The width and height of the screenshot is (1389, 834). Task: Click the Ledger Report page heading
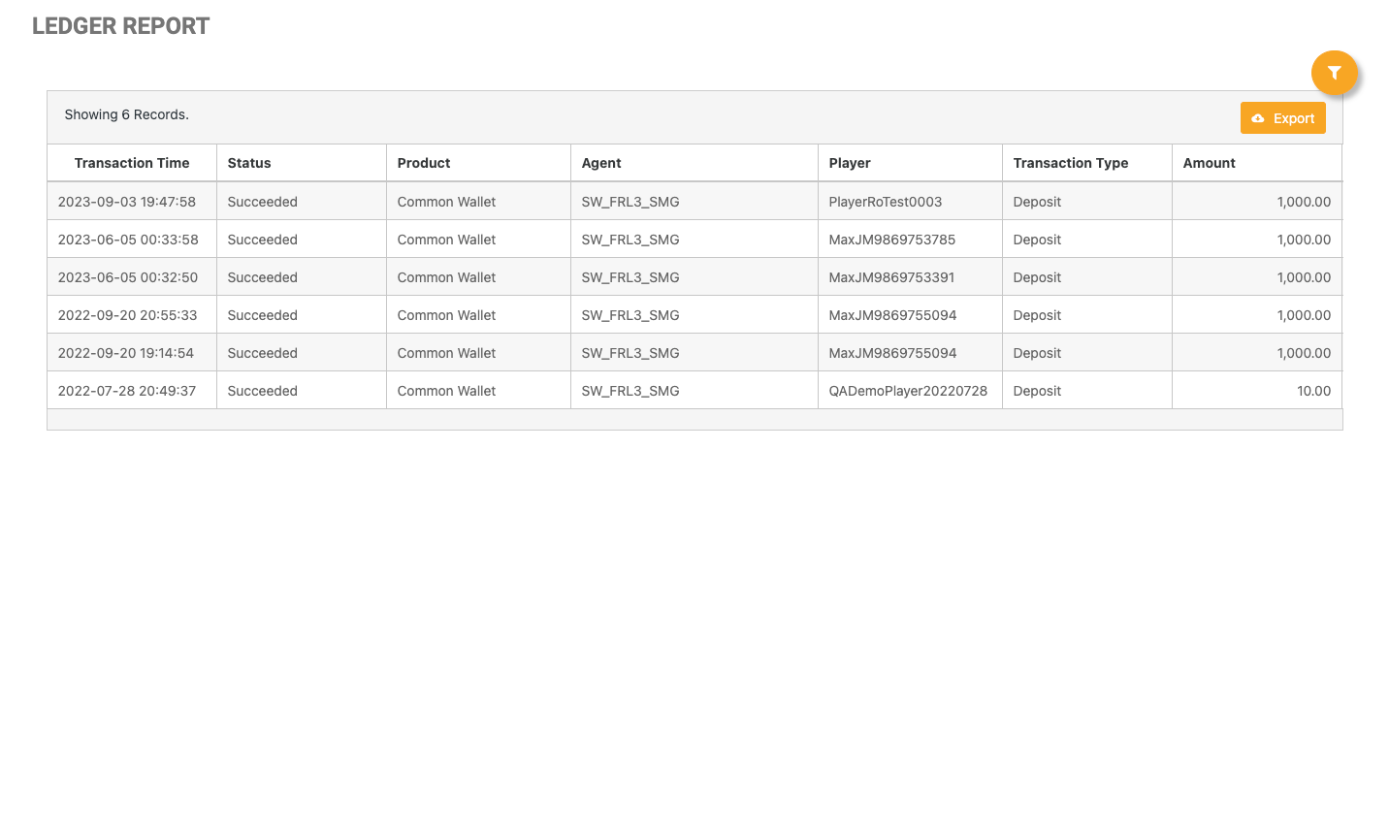[120, 26]
